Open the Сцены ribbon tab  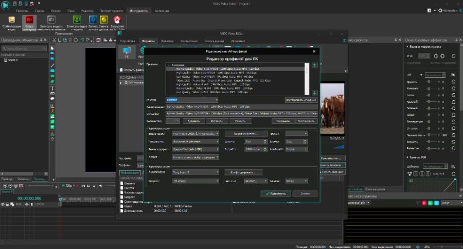[39, 11]
